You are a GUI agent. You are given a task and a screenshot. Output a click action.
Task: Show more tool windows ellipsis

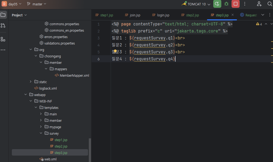(x=3, y=50)
